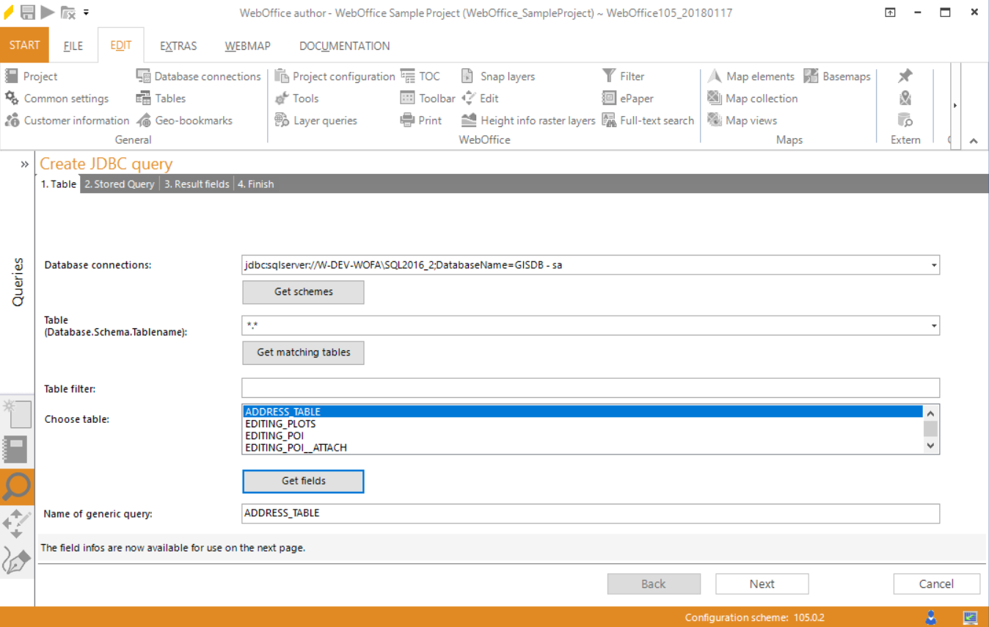Switch to the EDIT ribbon tab
989x627 pixels.
(x=120, y=46)
